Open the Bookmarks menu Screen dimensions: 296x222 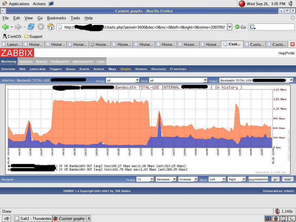coord(56,18)
